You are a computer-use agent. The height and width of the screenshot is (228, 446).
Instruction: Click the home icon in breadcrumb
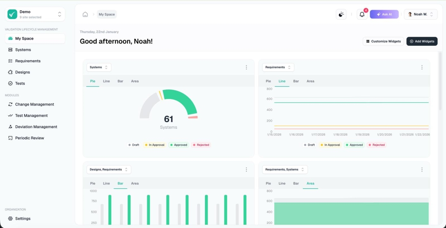tap(85, 14)
